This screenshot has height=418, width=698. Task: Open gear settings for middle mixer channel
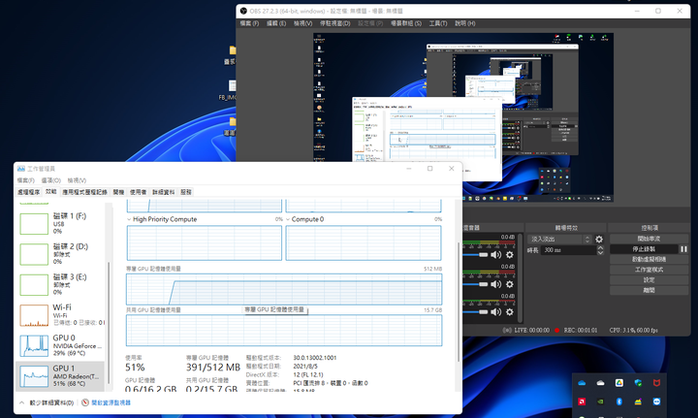click(510, 284)
